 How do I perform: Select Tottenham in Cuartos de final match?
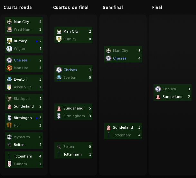pos(72,154)
